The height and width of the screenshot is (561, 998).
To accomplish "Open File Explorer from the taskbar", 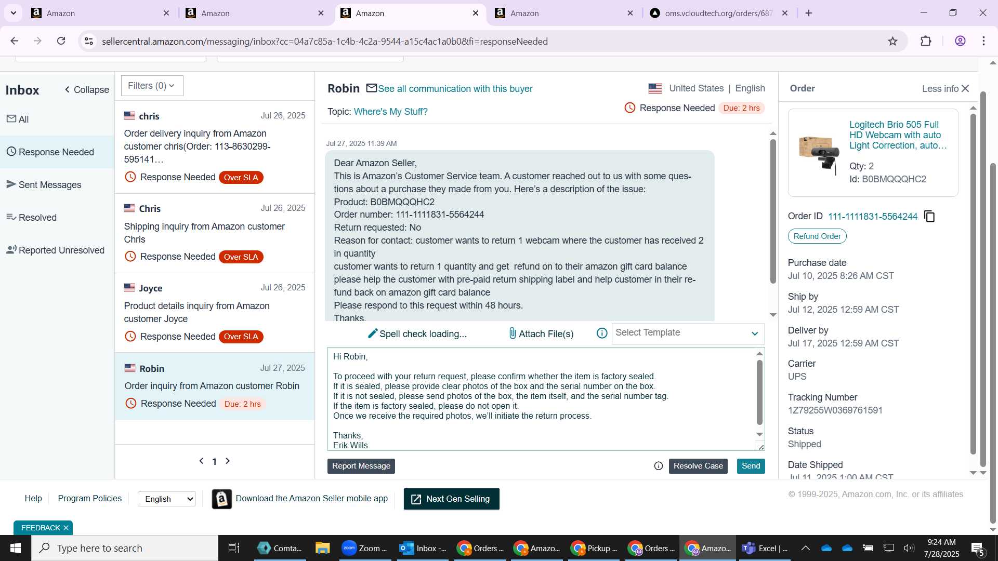I will [322, 548].
